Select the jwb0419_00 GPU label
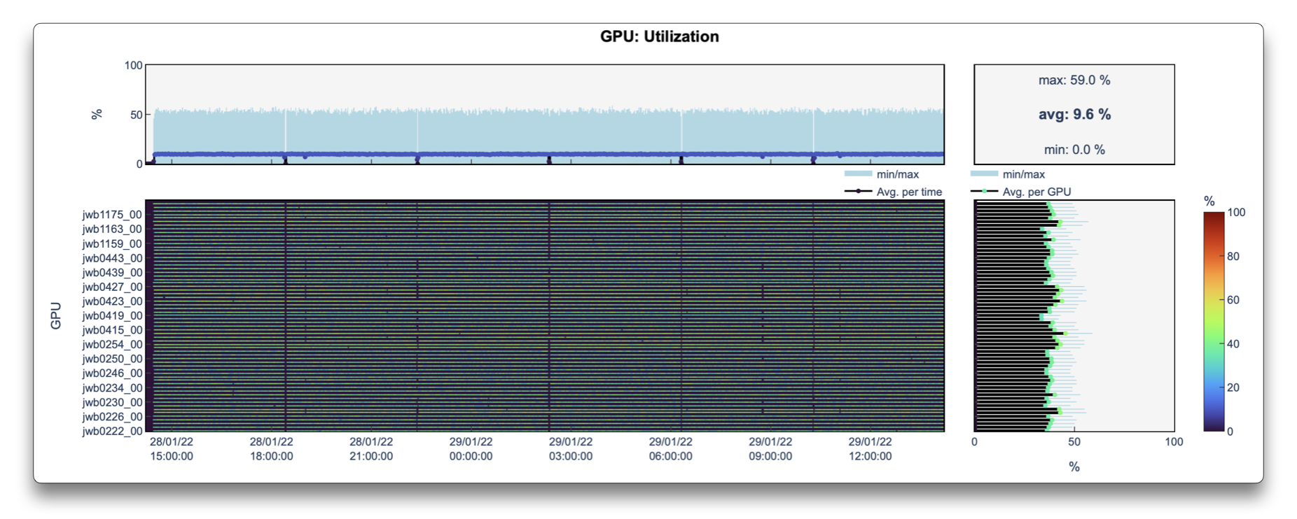The image size is (1297, 519). [112, 315]
